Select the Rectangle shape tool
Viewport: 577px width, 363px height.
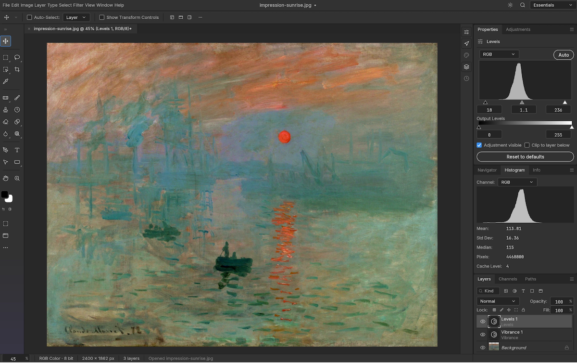[17, 162]
